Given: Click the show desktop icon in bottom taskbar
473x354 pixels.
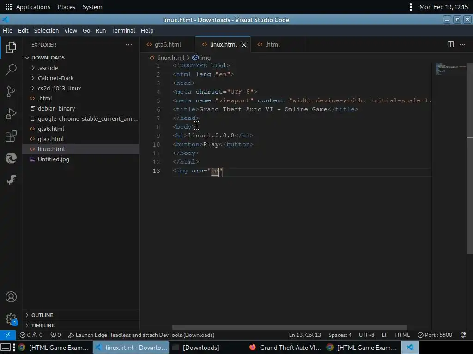Looking at the screenshot, I should tap(6, 348).
